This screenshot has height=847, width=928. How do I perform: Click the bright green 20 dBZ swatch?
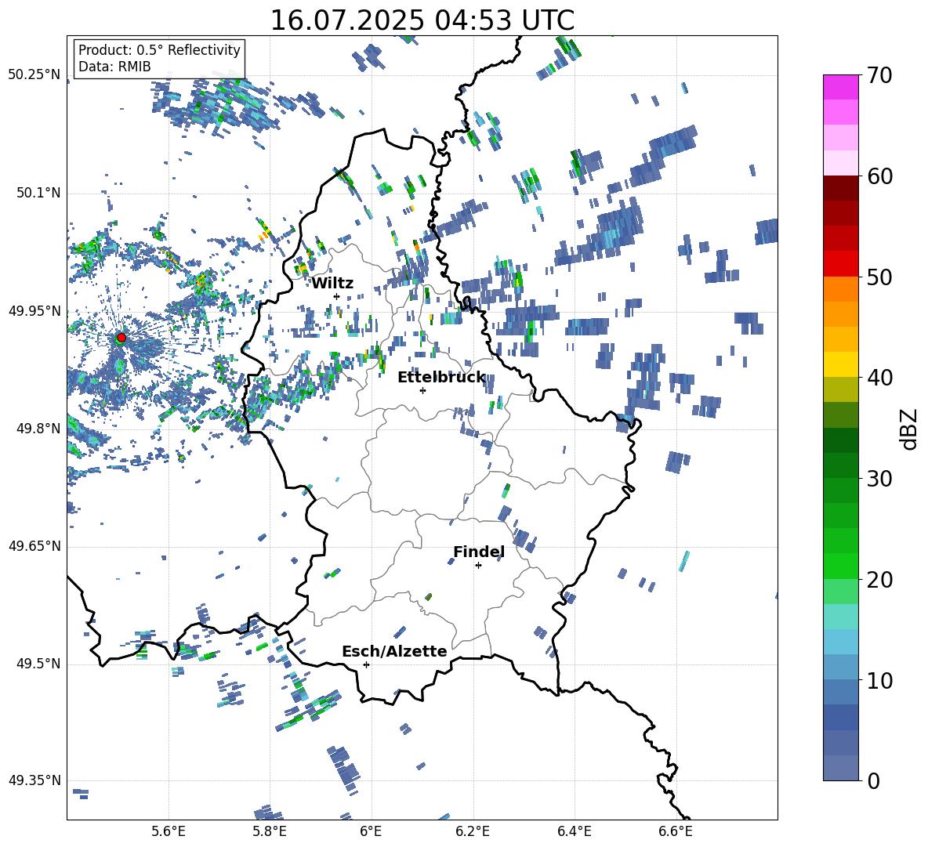pyautogui.click(x=840, y=566)
